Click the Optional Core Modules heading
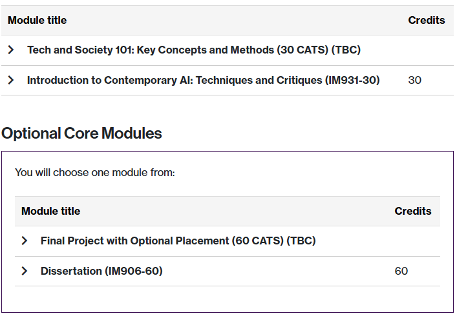Screen dimensions: 457x316 81,133
